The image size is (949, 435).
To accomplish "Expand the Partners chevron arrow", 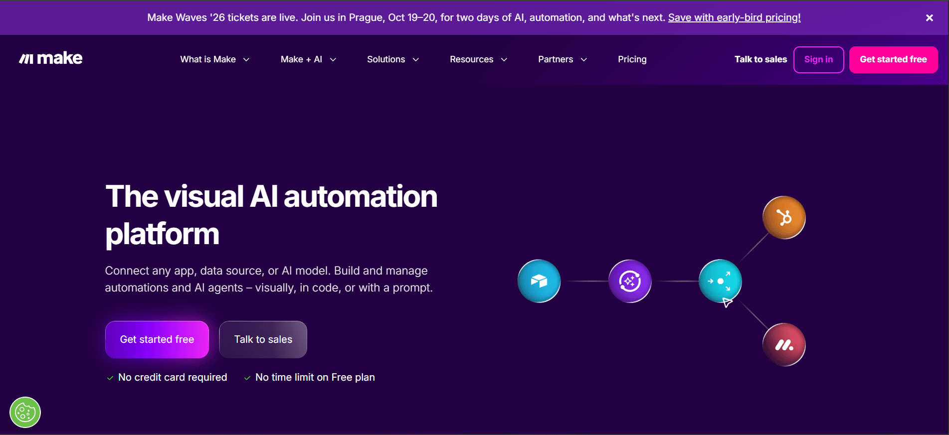I will tap(584, 60).
